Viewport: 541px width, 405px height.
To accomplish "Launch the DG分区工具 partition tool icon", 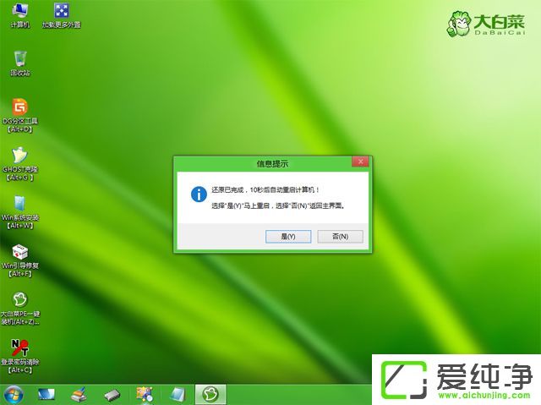I will tap(19, 108).
